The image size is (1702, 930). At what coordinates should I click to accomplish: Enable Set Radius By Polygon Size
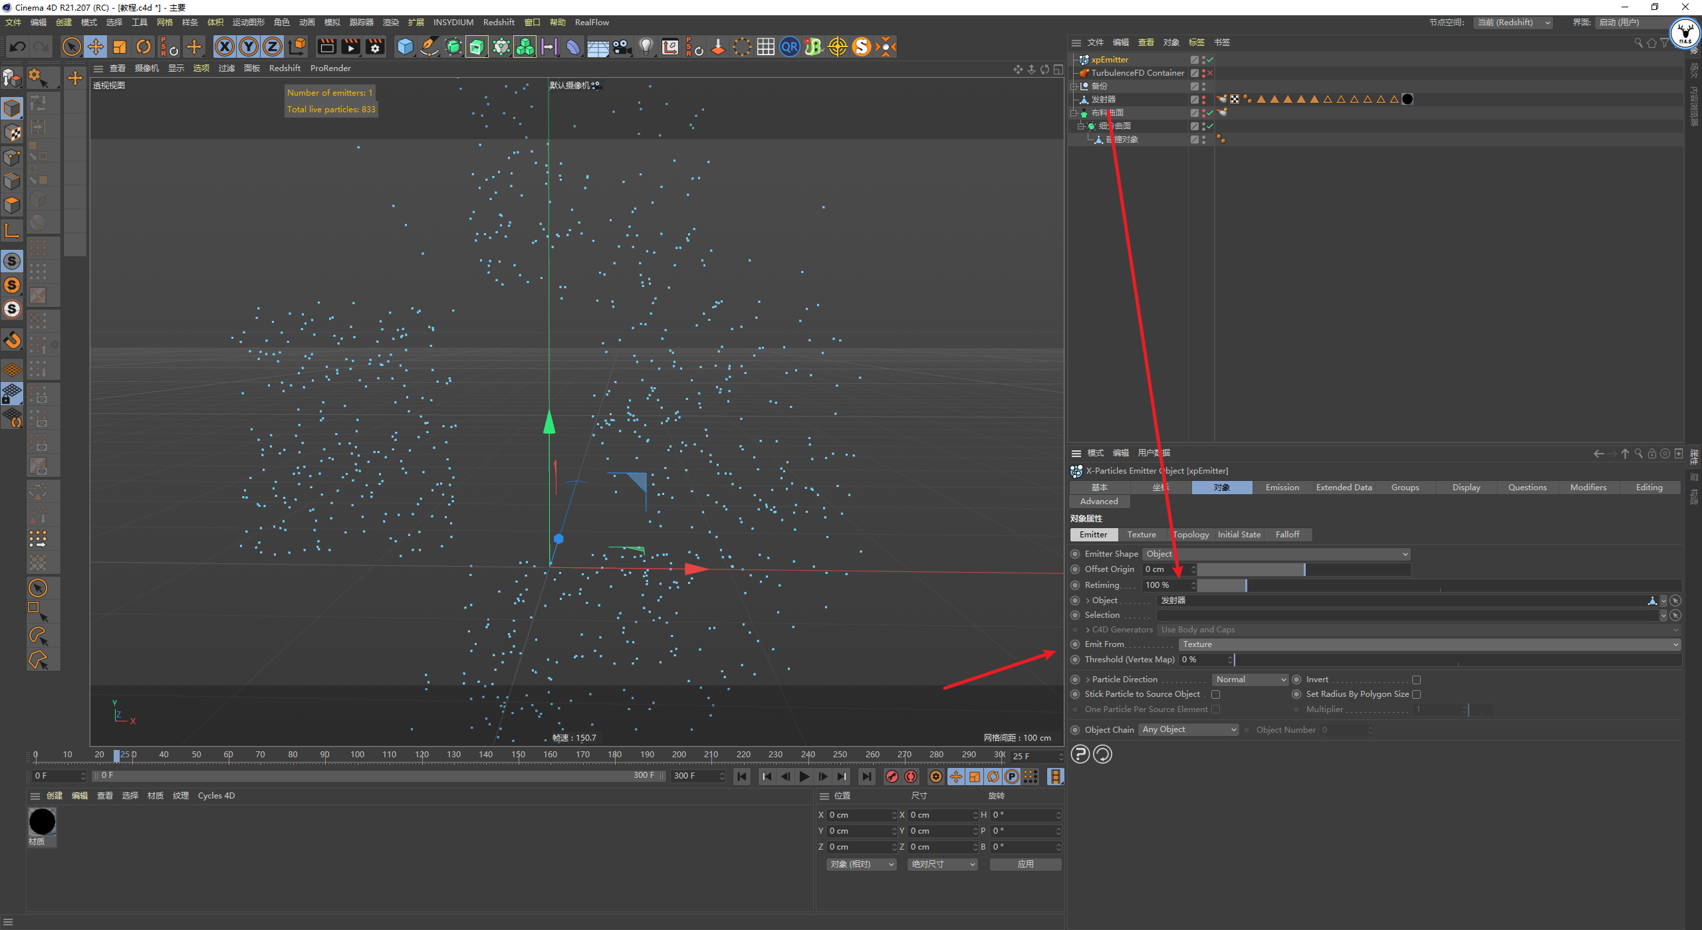1416,694
